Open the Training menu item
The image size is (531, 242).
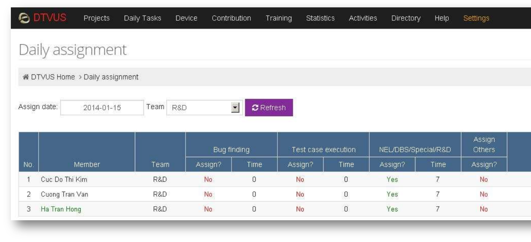[x=278, y=18]
